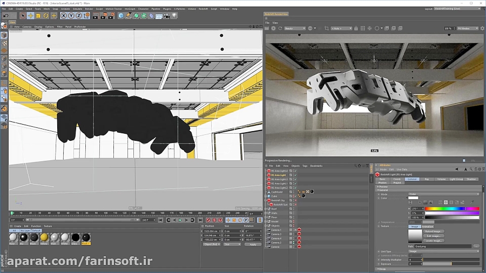Click the Undo arrow icon

5,16
